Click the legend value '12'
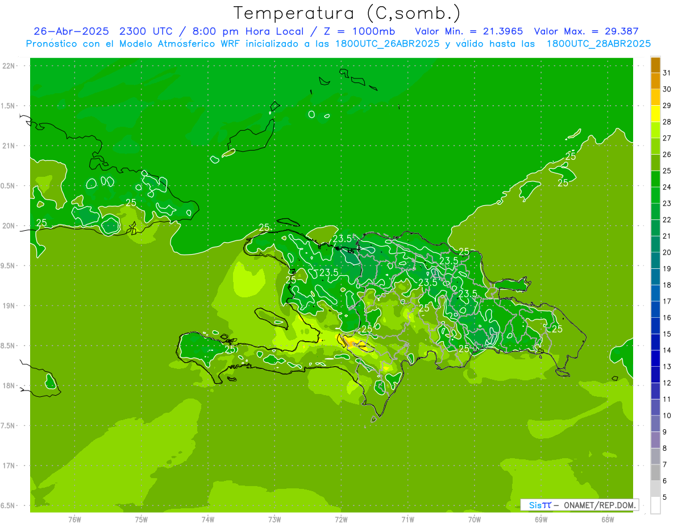The width and height of the screenshot is (682, 527). (667, 383)
